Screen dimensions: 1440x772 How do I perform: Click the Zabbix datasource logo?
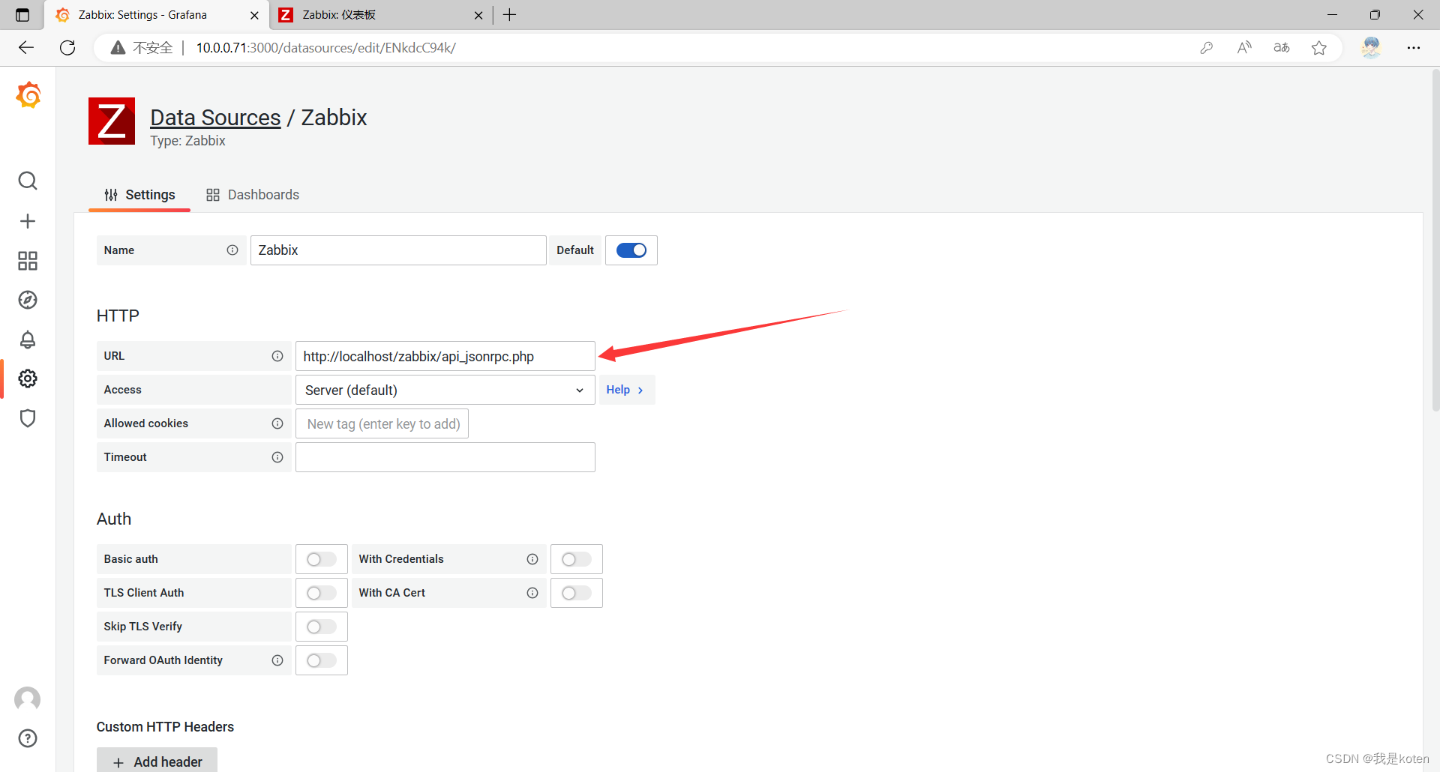click(112, 121)
